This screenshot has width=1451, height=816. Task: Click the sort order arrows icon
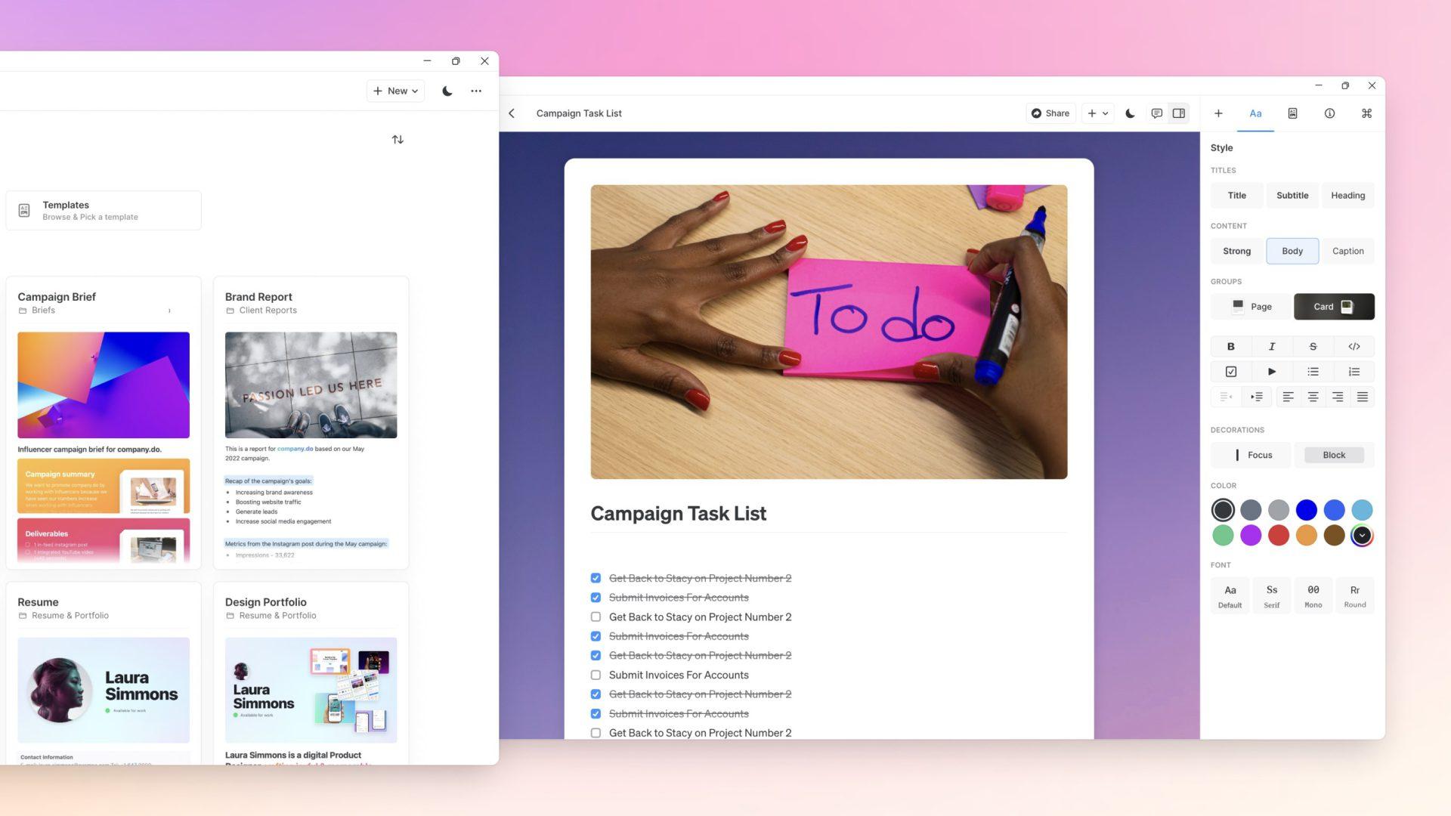[x=398, y=140]
